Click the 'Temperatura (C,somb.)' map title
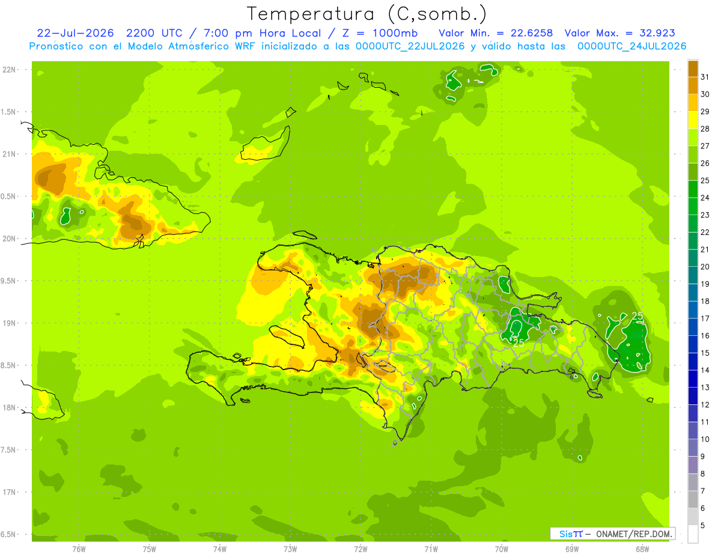Screen dimensions: 721x557 367,14
